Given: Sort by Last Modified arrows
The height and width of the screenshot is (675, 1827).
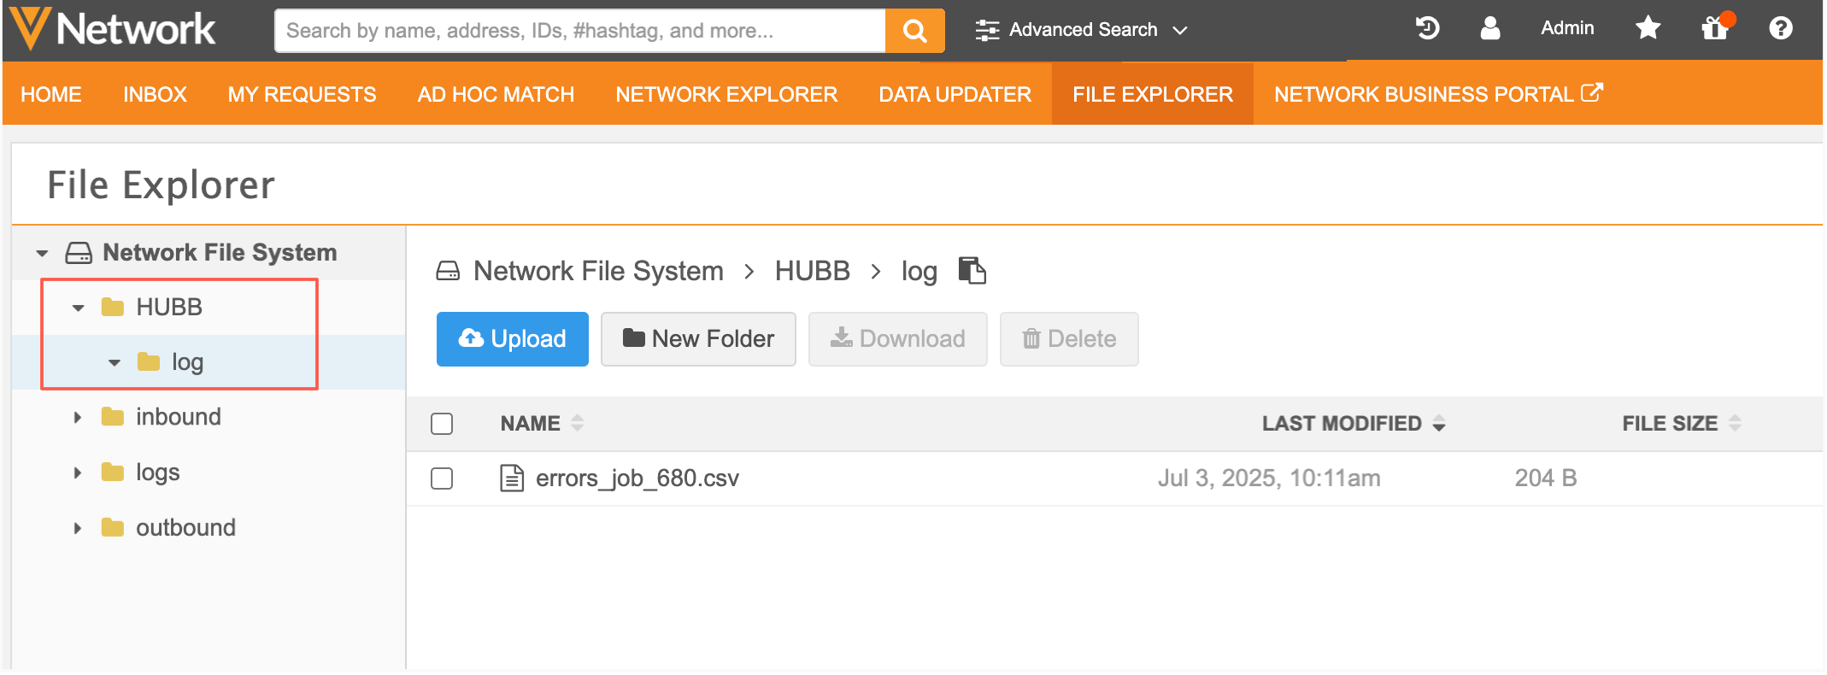Looking at the screenshot, I should click(1439, 423).
